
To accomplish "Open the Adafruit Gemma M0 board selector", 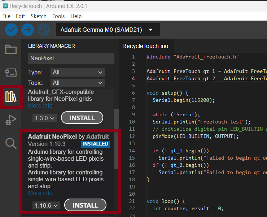I will [108, 30].
